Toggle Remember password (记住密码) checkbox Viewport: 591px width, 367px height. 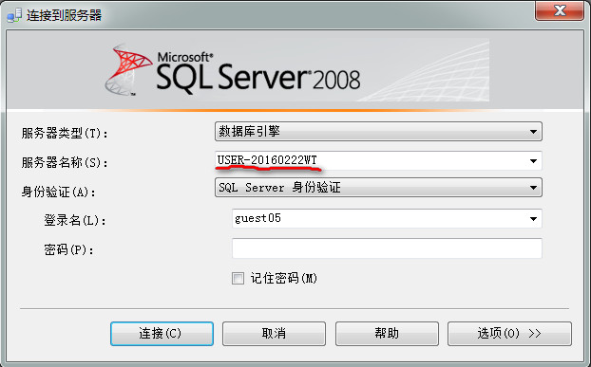(x=238, y=278)
